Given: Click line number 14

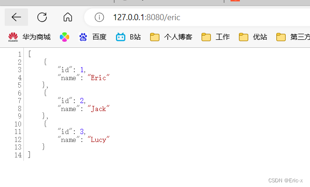Looking at the screenshot, I should click(18, 155).
